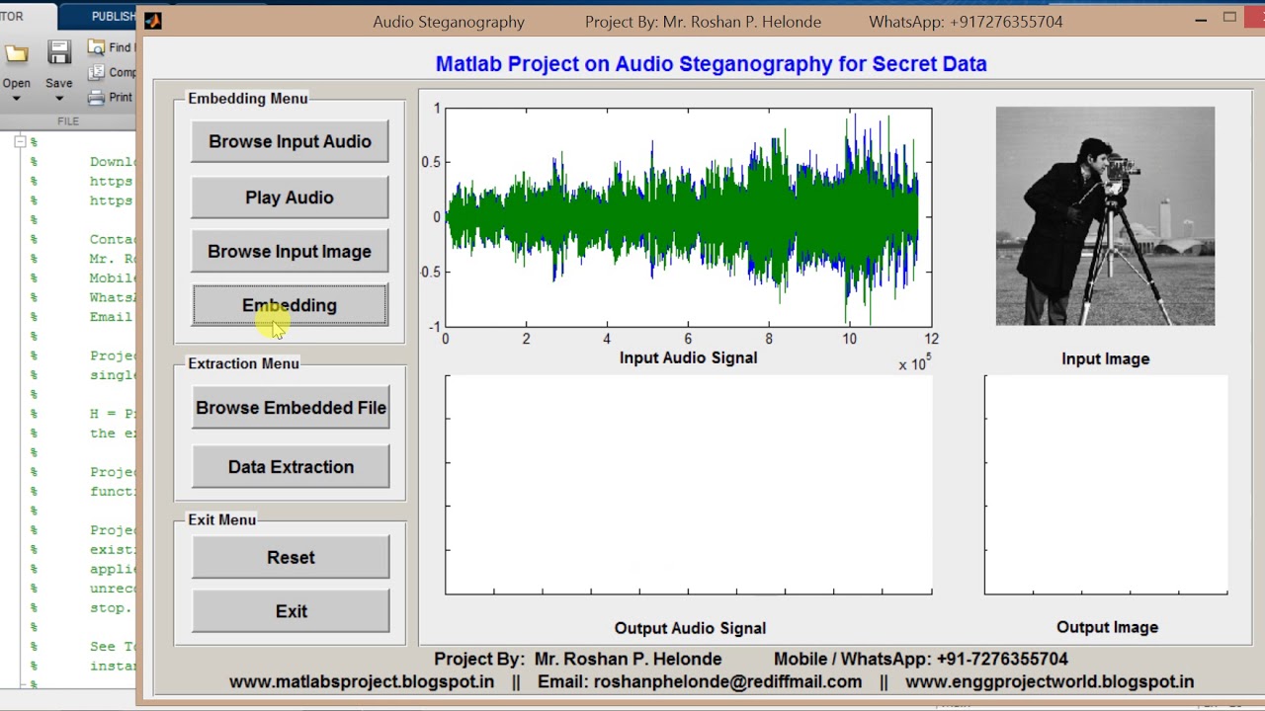Click the 'x 10^5' axis exponent label

pyautogui.click(x=913, y=363)
